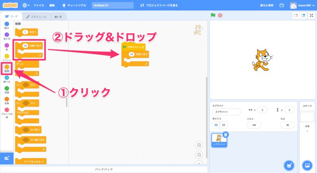Click the green flag to run project

tap(213, 15)
